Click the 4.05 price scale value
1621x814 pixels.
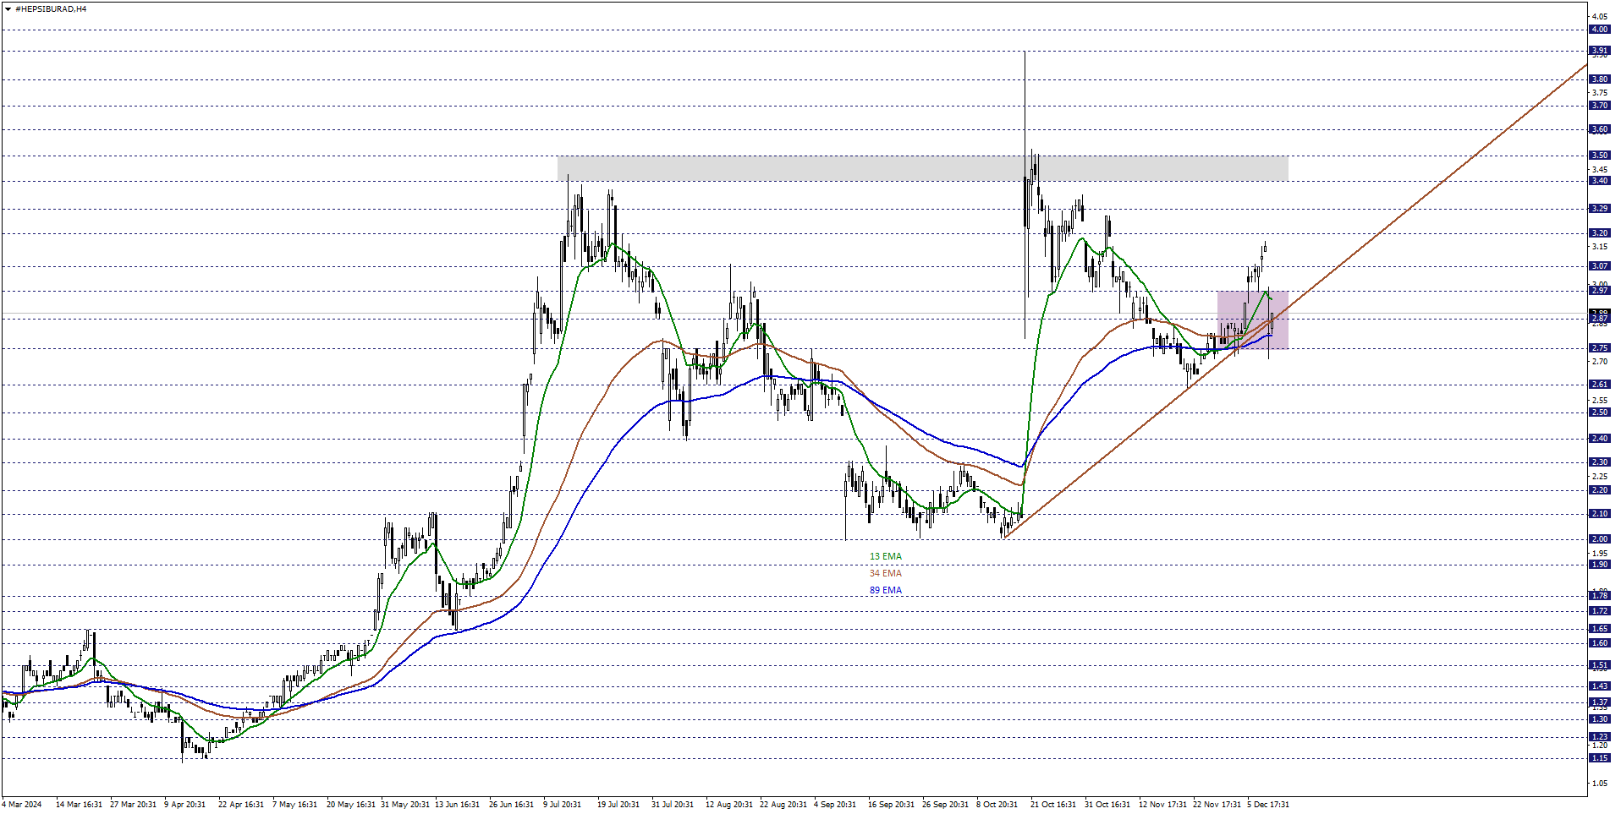1599,17
